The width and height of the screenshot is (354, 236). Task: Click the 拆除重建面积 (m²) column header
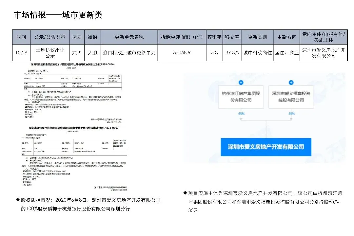(x=182, y=37)
